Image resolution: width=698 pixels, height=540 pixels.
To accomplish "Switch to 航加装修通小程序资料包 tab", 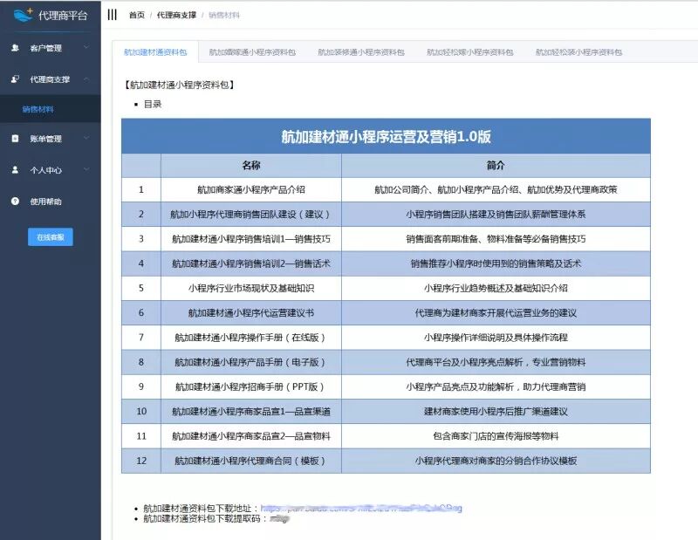I will pyautogui.click(x=361, y=52).
